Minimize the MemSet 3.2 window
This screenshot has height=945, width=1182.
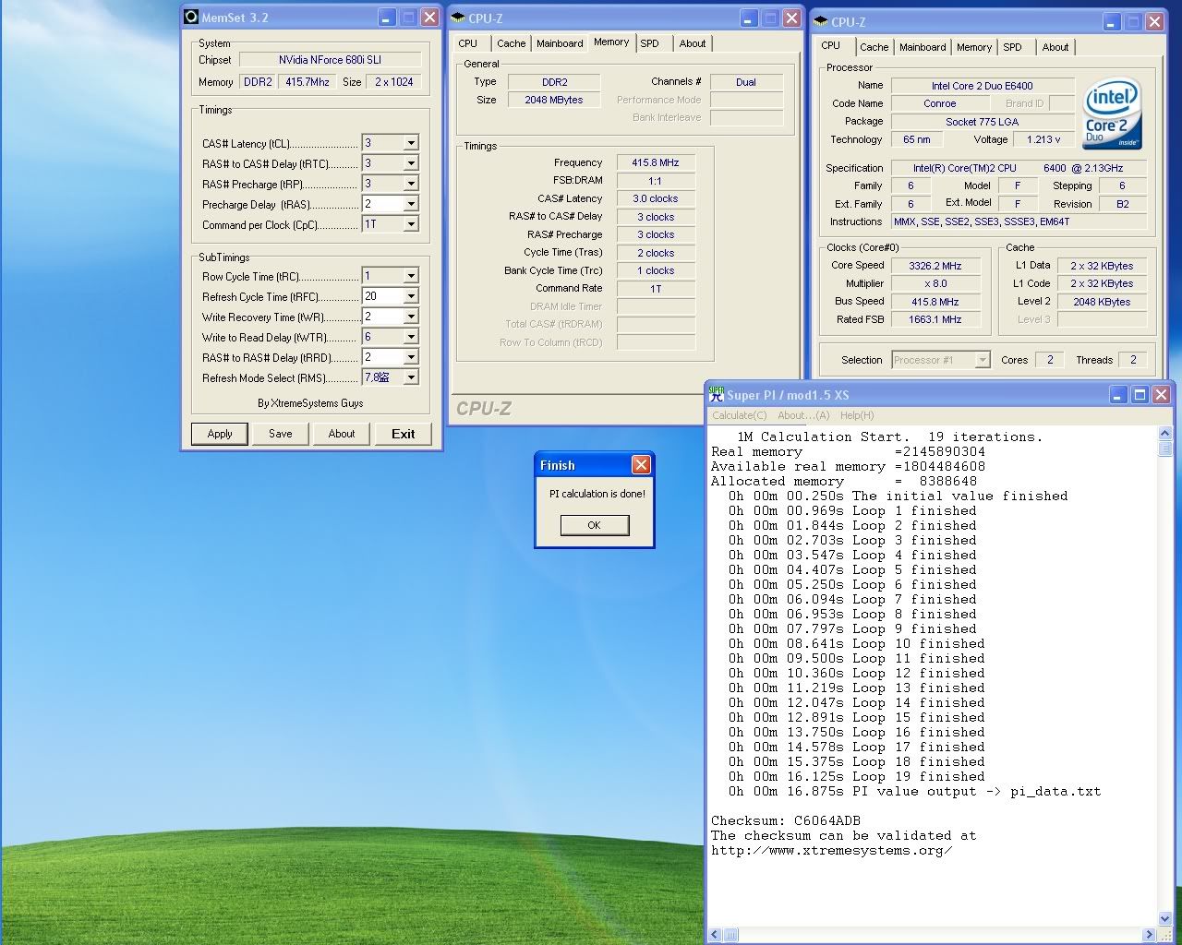point(386,17)
